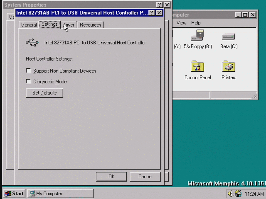Close the My Computer window
Viewport: 266px width, 199px height.
[253, 15]
